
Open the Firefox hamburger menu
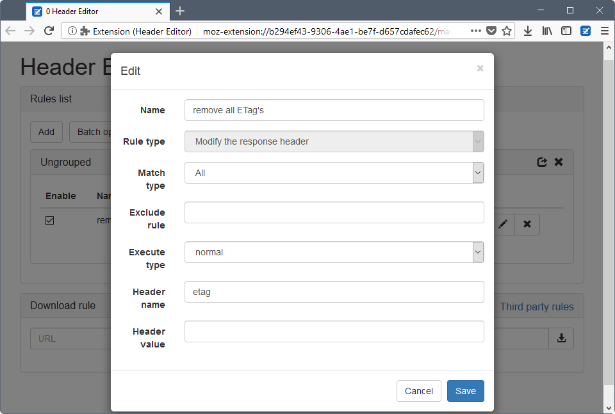[604, 31]
